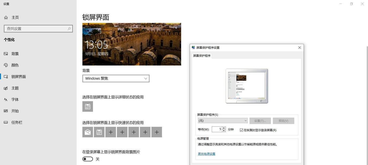Click the 查找设置 search field

38,29
